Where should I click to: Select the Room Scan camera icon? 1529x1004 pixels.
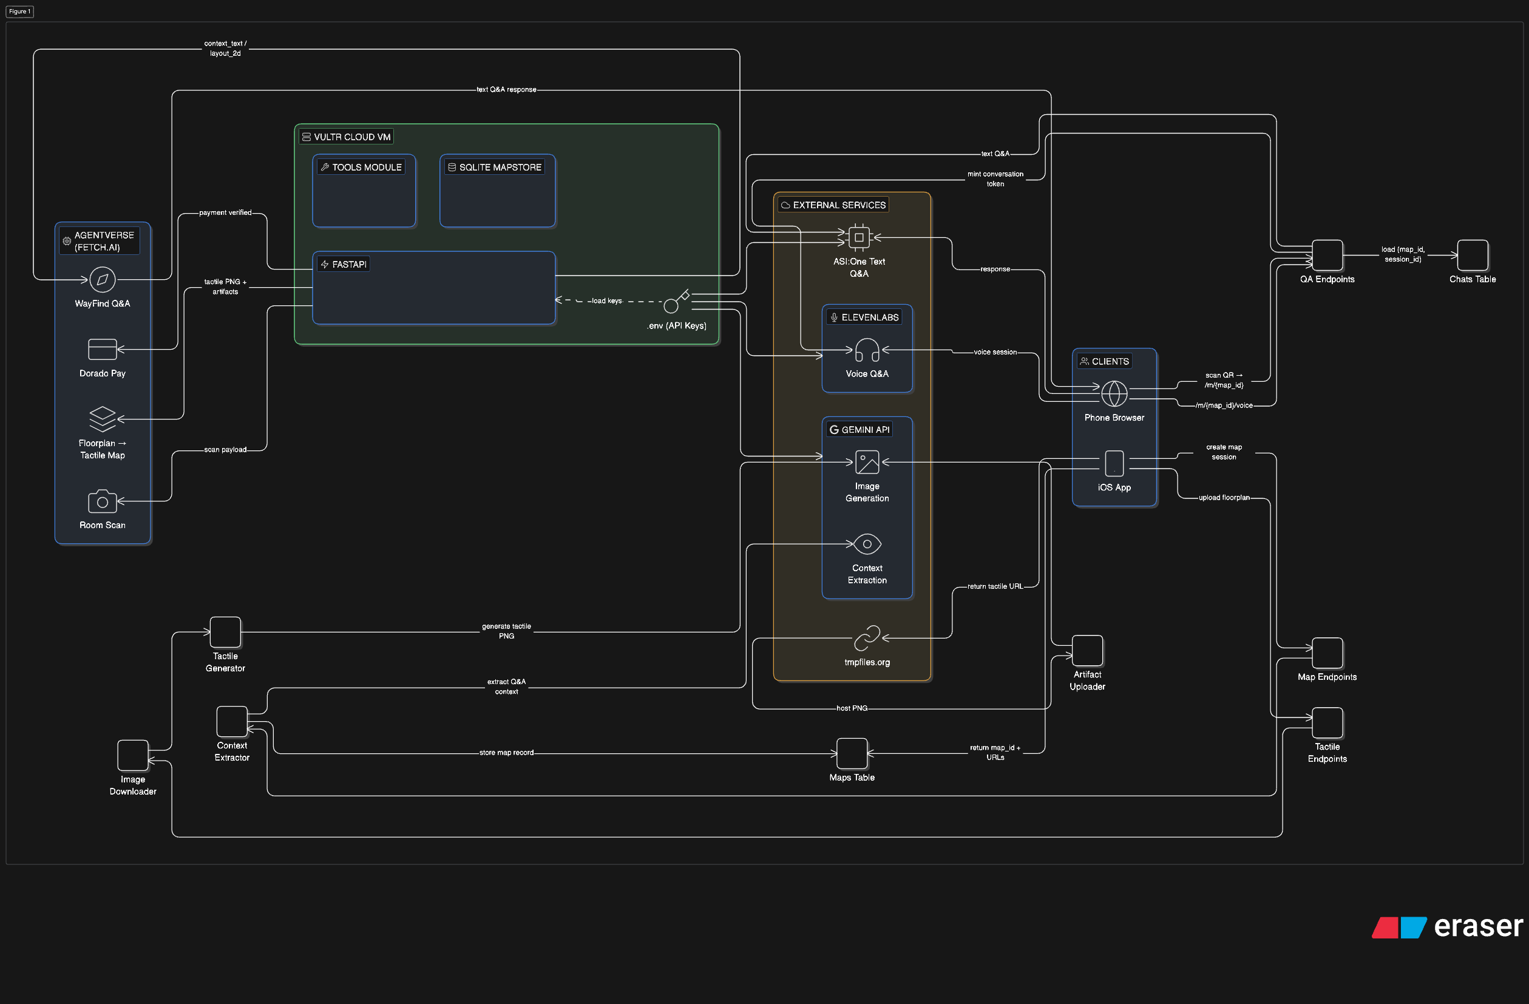[x=102, y=501]
